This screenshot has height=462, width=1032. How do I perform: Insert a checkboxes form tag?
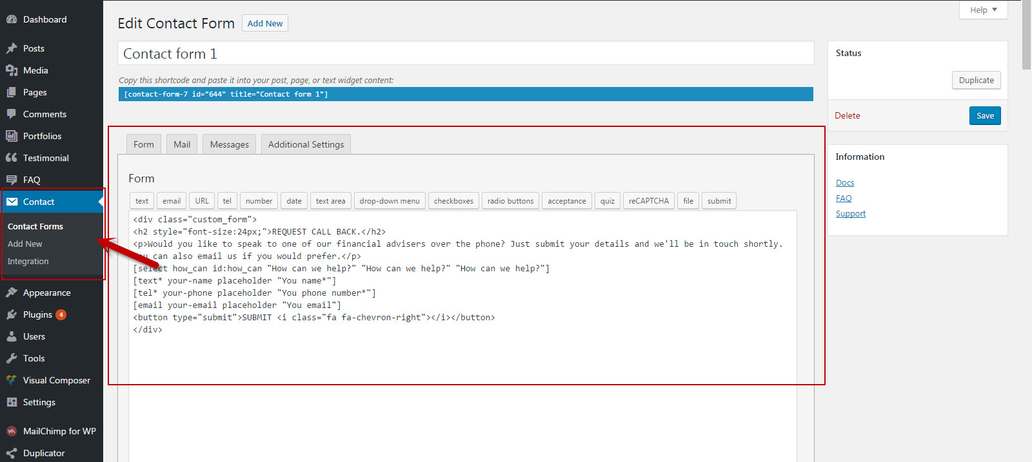(x=453, y=201)
